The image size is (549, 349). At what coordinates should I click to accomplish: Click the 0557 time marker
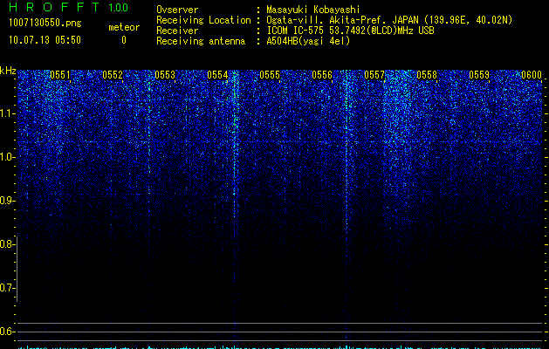374,75
